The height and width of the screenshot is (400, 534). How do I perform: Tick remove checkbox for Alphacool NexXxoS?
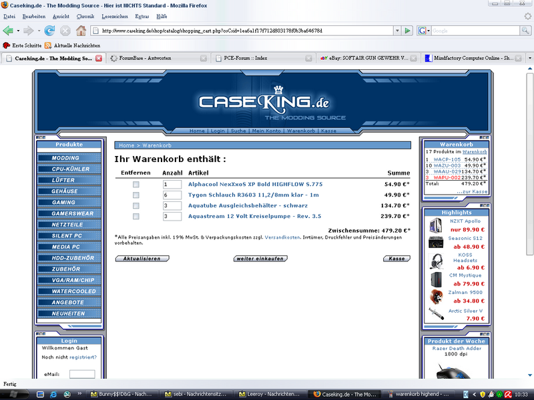[x=136, y=185]
